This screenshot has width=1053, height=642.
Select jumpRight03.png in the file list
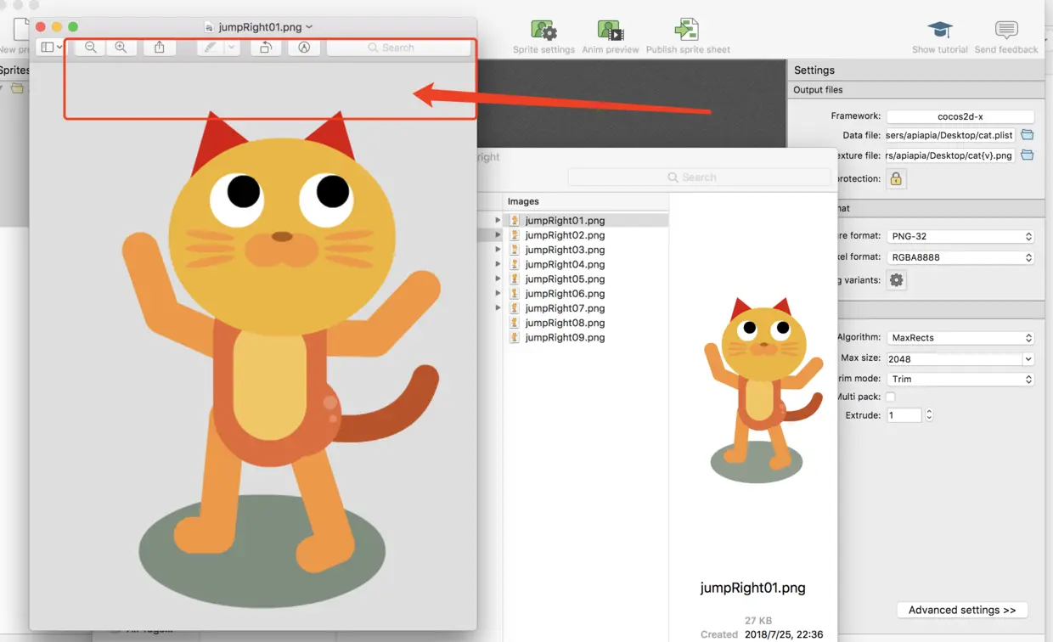565,250
